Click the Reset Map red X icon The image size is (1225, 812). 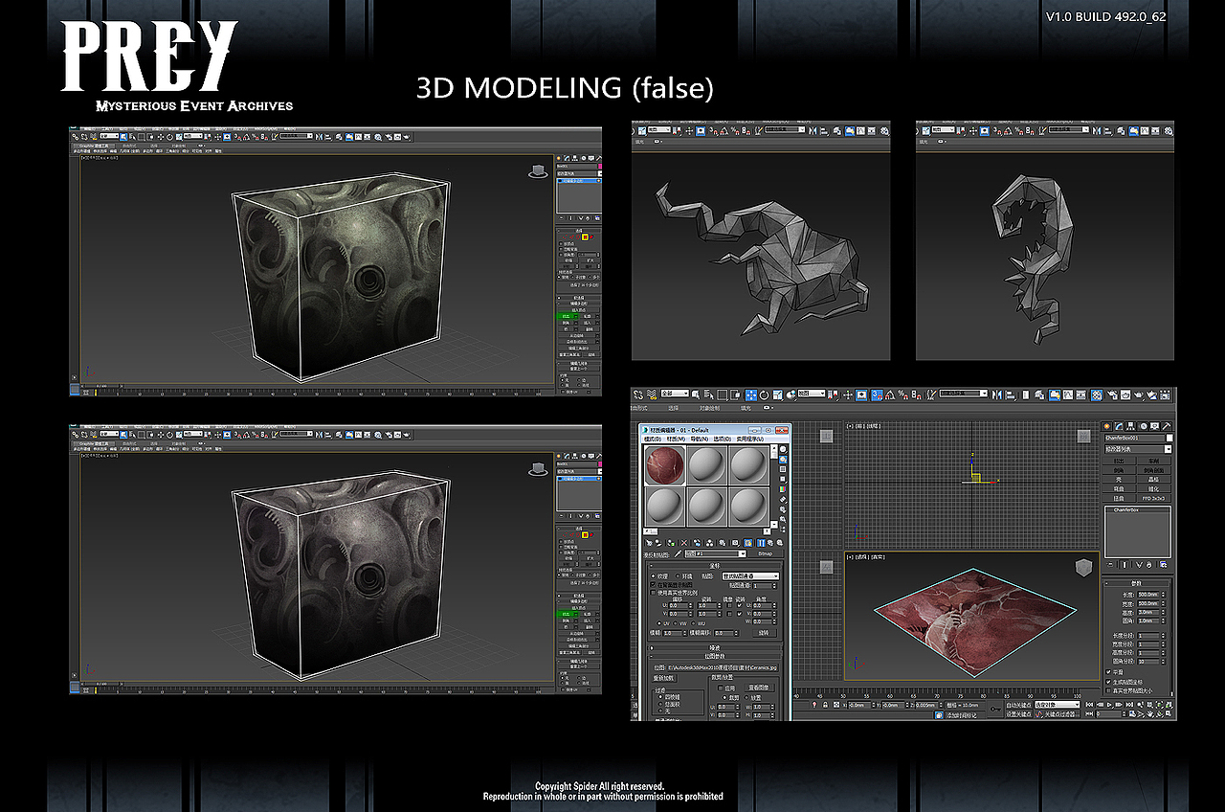coord(684,543)
